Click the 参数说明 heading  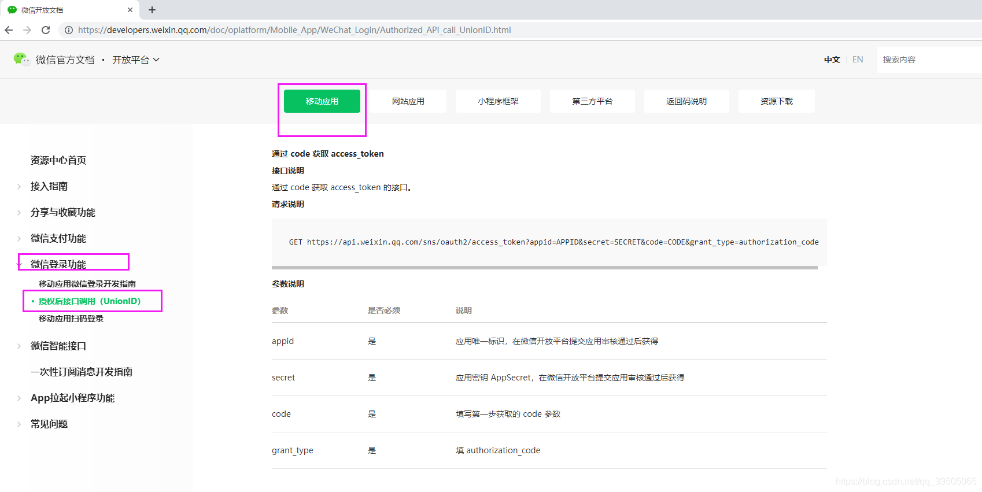[288, 284]
